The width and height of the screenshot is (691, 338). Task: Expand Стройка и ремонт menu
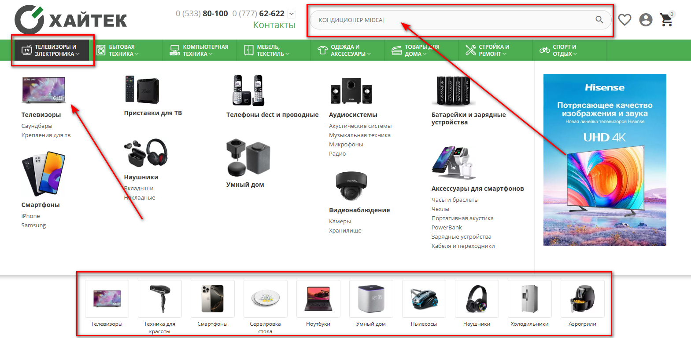[x=495, y=50]
